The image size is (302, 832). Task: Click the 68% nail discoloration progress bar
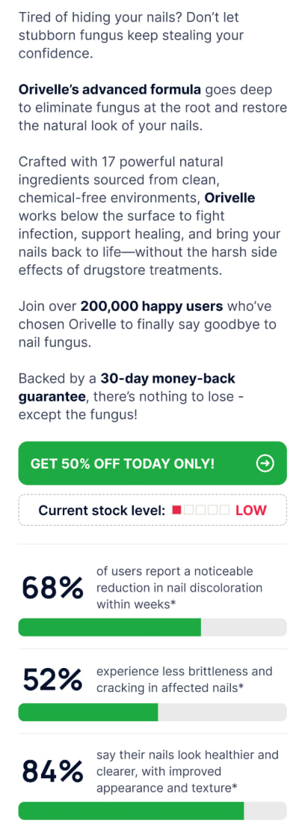point(152,628)
